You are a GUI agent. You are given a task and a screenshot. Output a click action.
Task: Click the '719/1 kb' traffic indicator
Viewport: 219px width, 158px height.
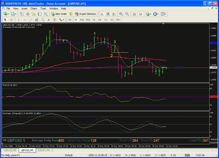[200, 155]
